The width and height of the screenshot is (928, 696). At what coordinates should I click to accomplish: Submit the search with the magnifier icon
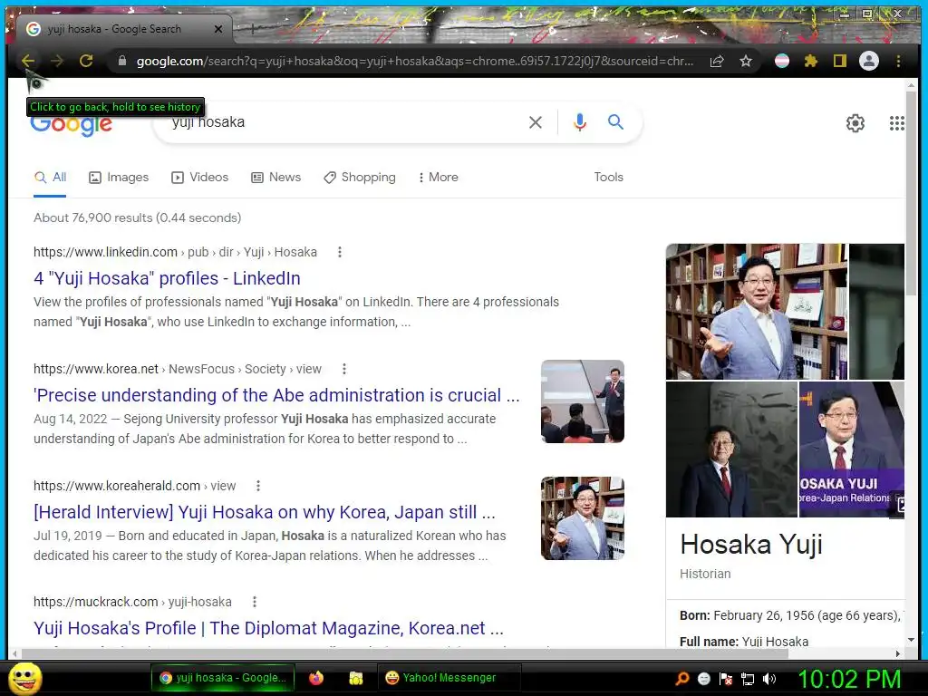point(616,122)
